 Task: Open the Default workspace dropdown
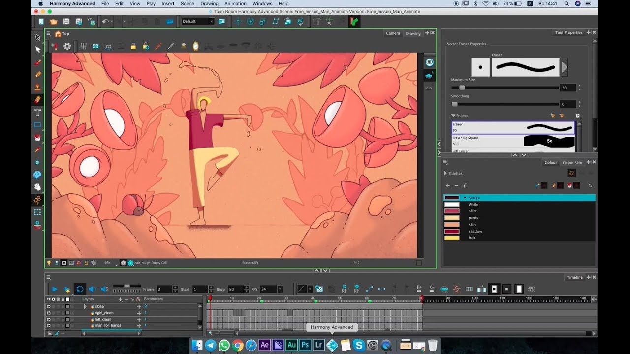[198, 21]
